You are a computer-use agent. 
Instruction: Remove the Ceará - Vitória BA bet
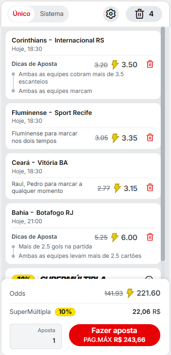[150, 188]
